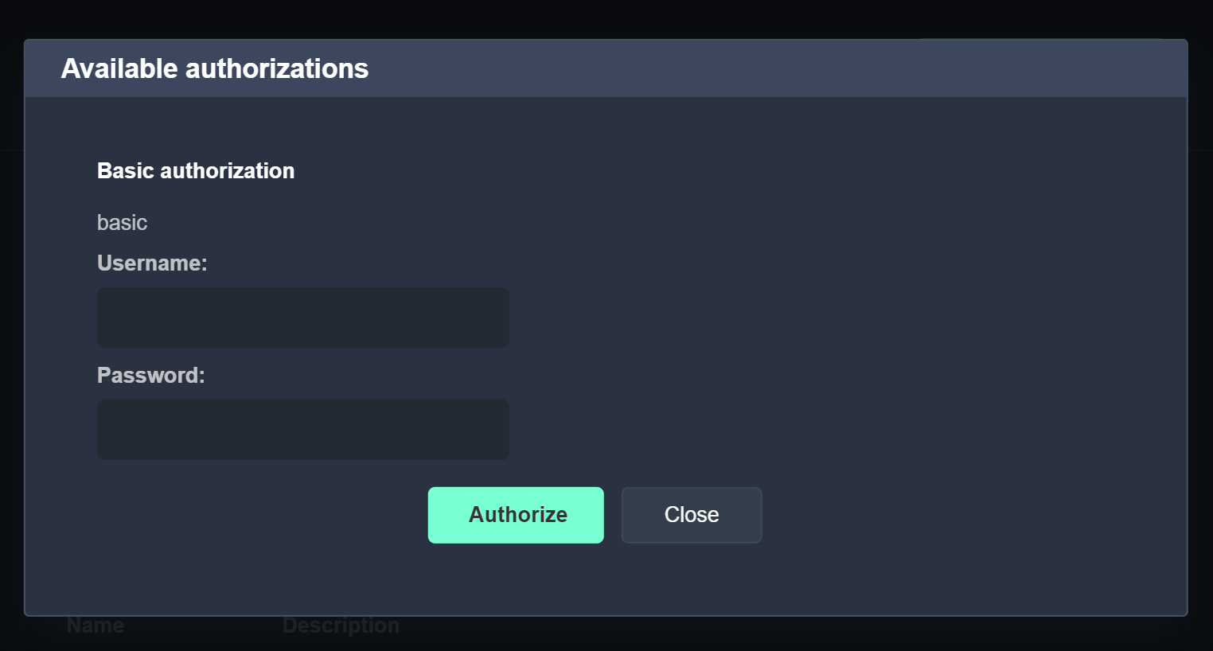Click the "basic" scheme name text
The height and width of the screenshot is (651, 1213).
point(122,223)
